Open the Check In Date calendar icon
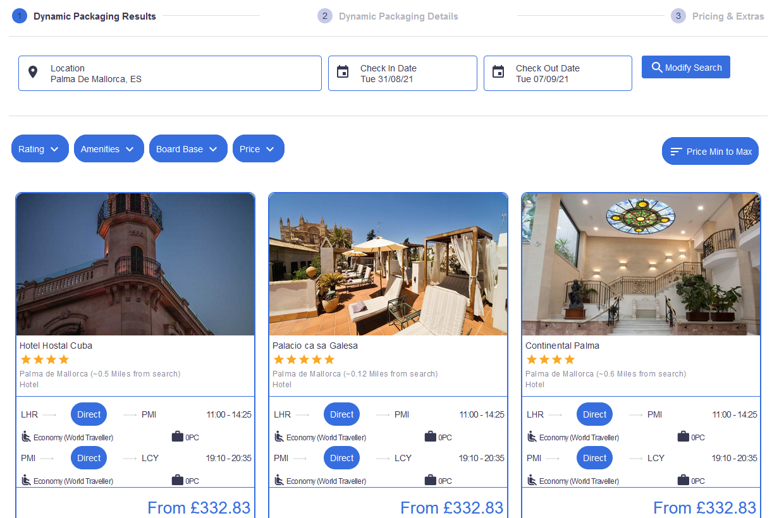 [343, 73]
